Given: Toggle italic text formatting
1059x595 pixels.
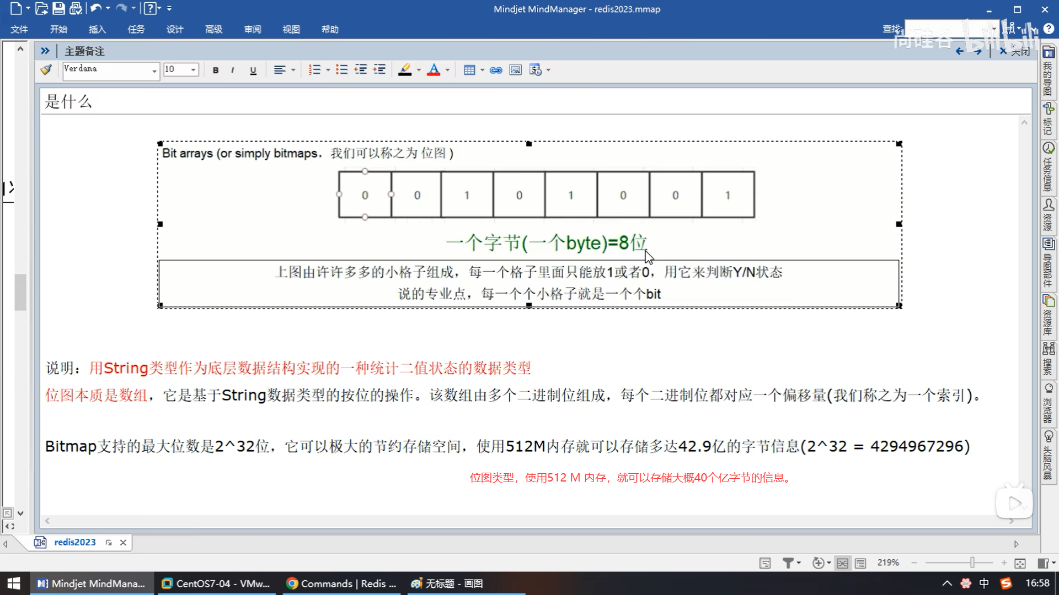Looking at the screenshot, I should 233,70.
